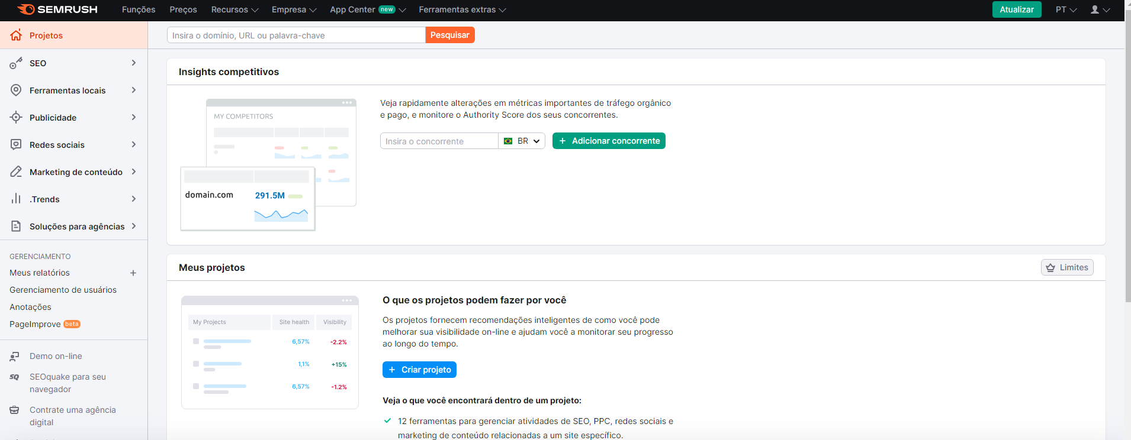This screenshot has height=440, width=1131.
Task: Open the PT language dropdown
Action: 1066,10
